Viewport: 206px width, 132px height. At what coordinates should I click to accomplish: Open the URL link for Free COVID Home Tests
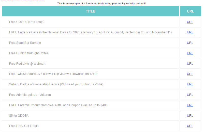[190, 22]
